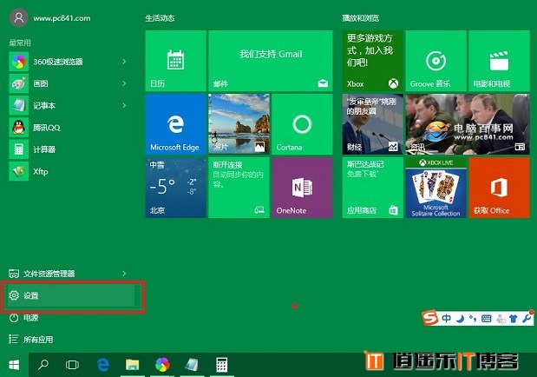Open the 断开连接 phone companion tile
Viewport: 537px width, 377px height.
point(239,188)
